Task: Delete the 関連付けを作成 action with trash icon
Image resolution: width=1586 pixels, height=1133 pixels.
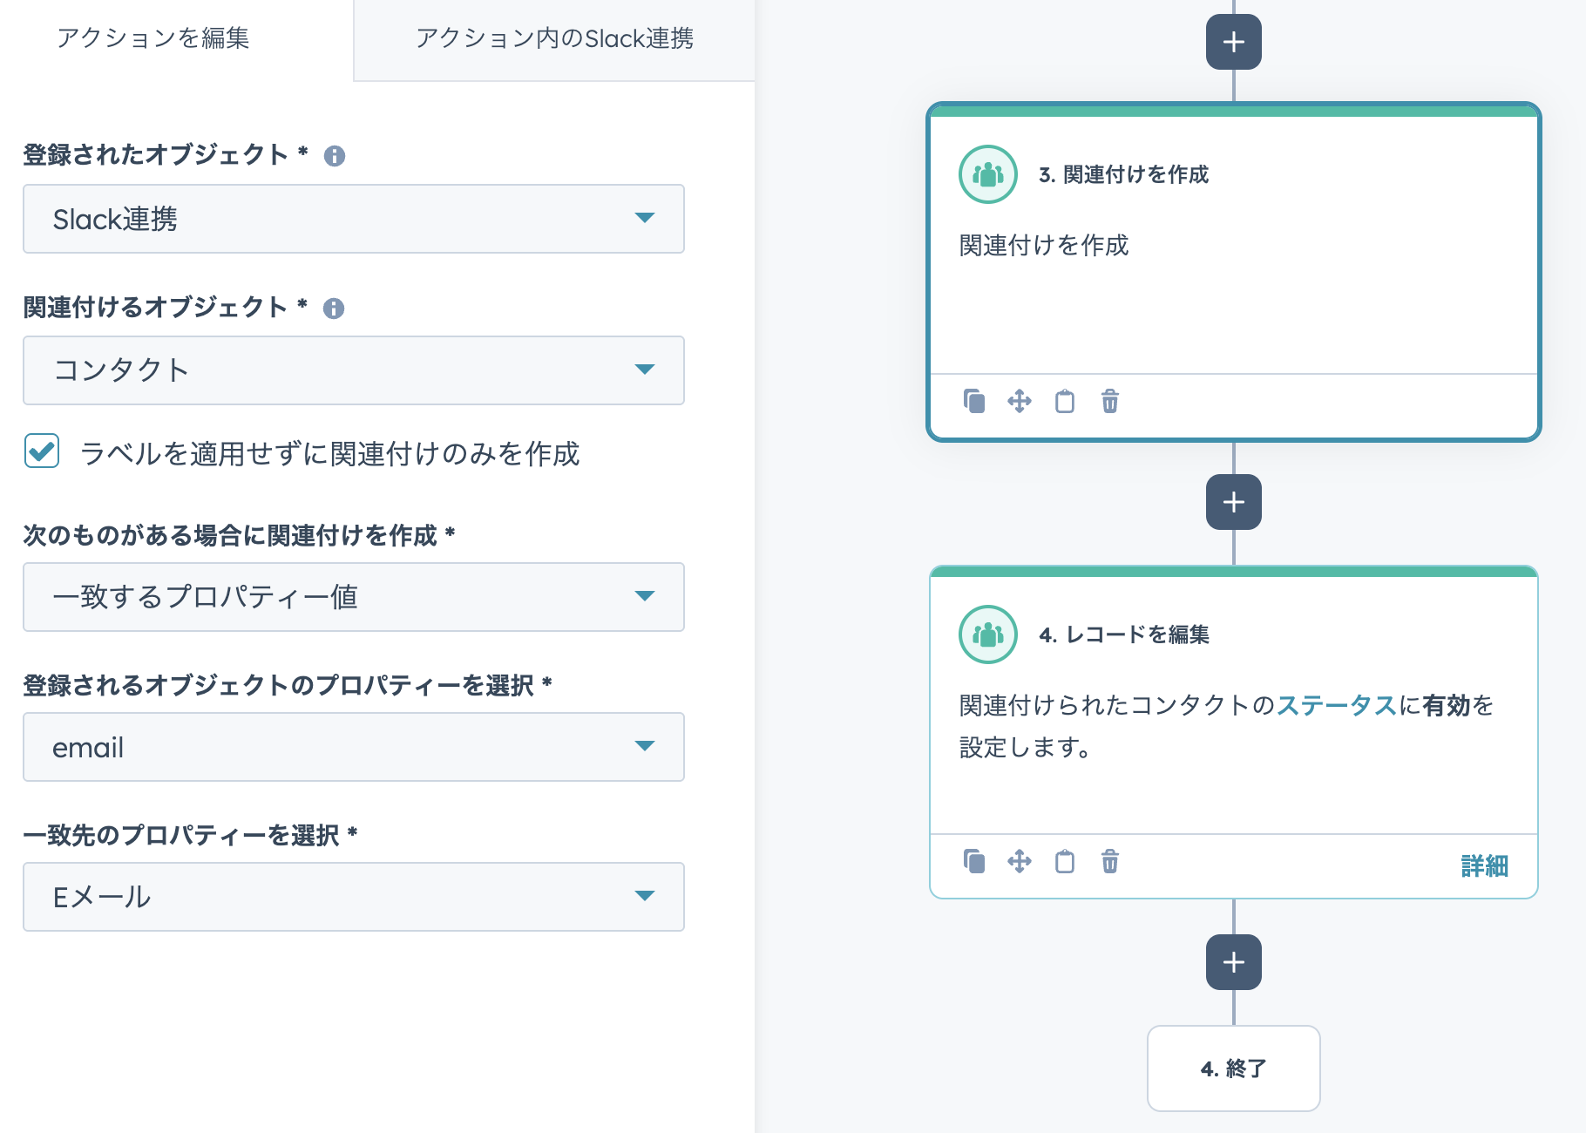Action: (1110, 401)
